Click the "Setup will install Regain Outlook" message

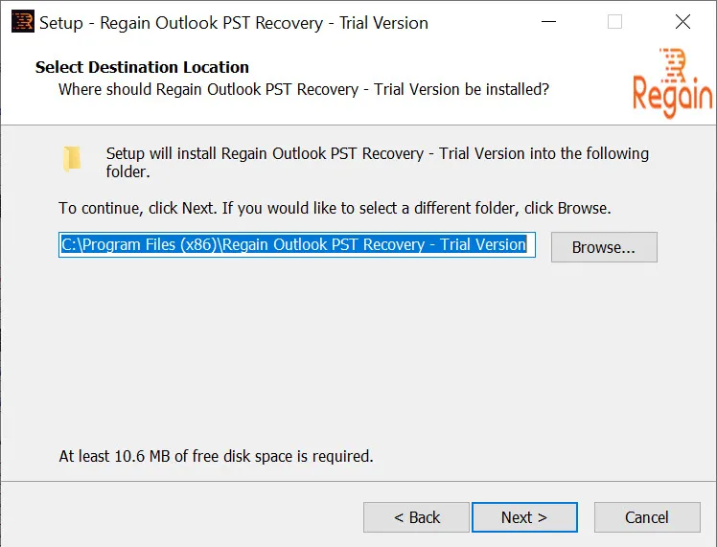(x=378, y=162)
